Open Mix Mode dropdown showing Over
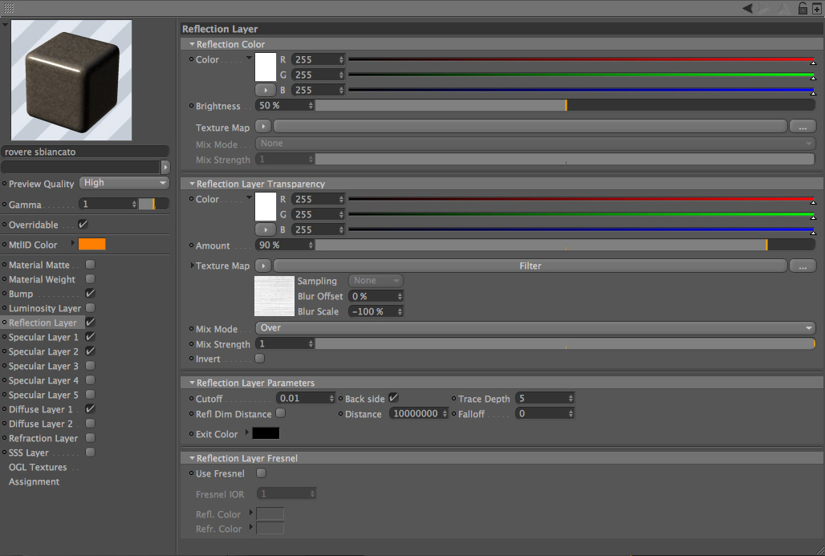Image resolution: width=825 pixels, height=556 pixels. click(x=535, y=327)
